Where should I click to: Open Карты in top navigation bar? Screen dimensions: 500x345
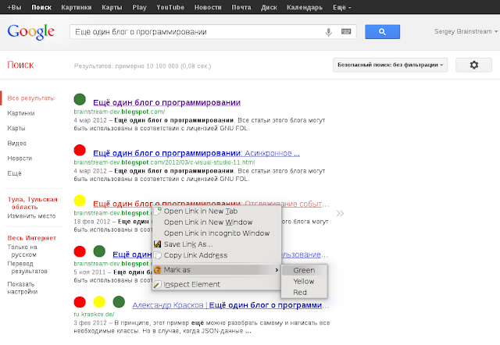[112, 7]
